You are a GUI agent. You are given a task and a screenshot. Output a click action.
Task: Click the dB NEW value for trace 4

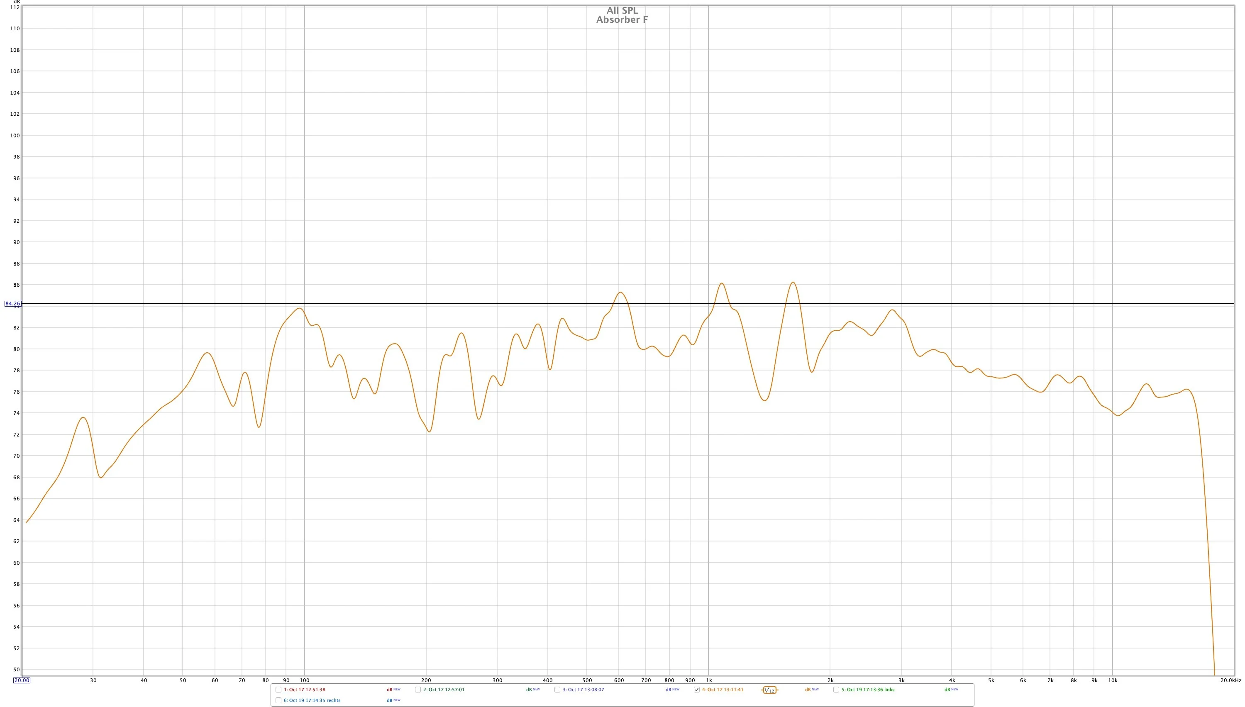point(811,690)
